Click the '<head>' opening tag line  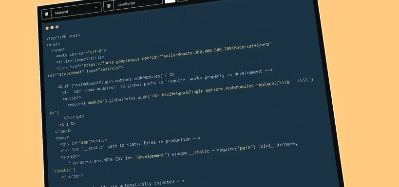58,50
